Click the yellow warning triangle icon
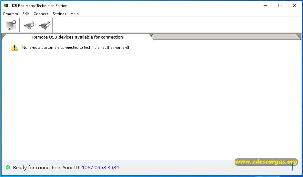Viewport: 303px width, 177px height. click(15, 48)
